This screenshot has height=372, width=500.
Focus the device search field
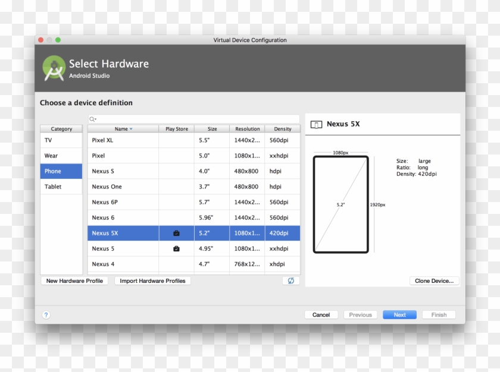coord(194,119)
